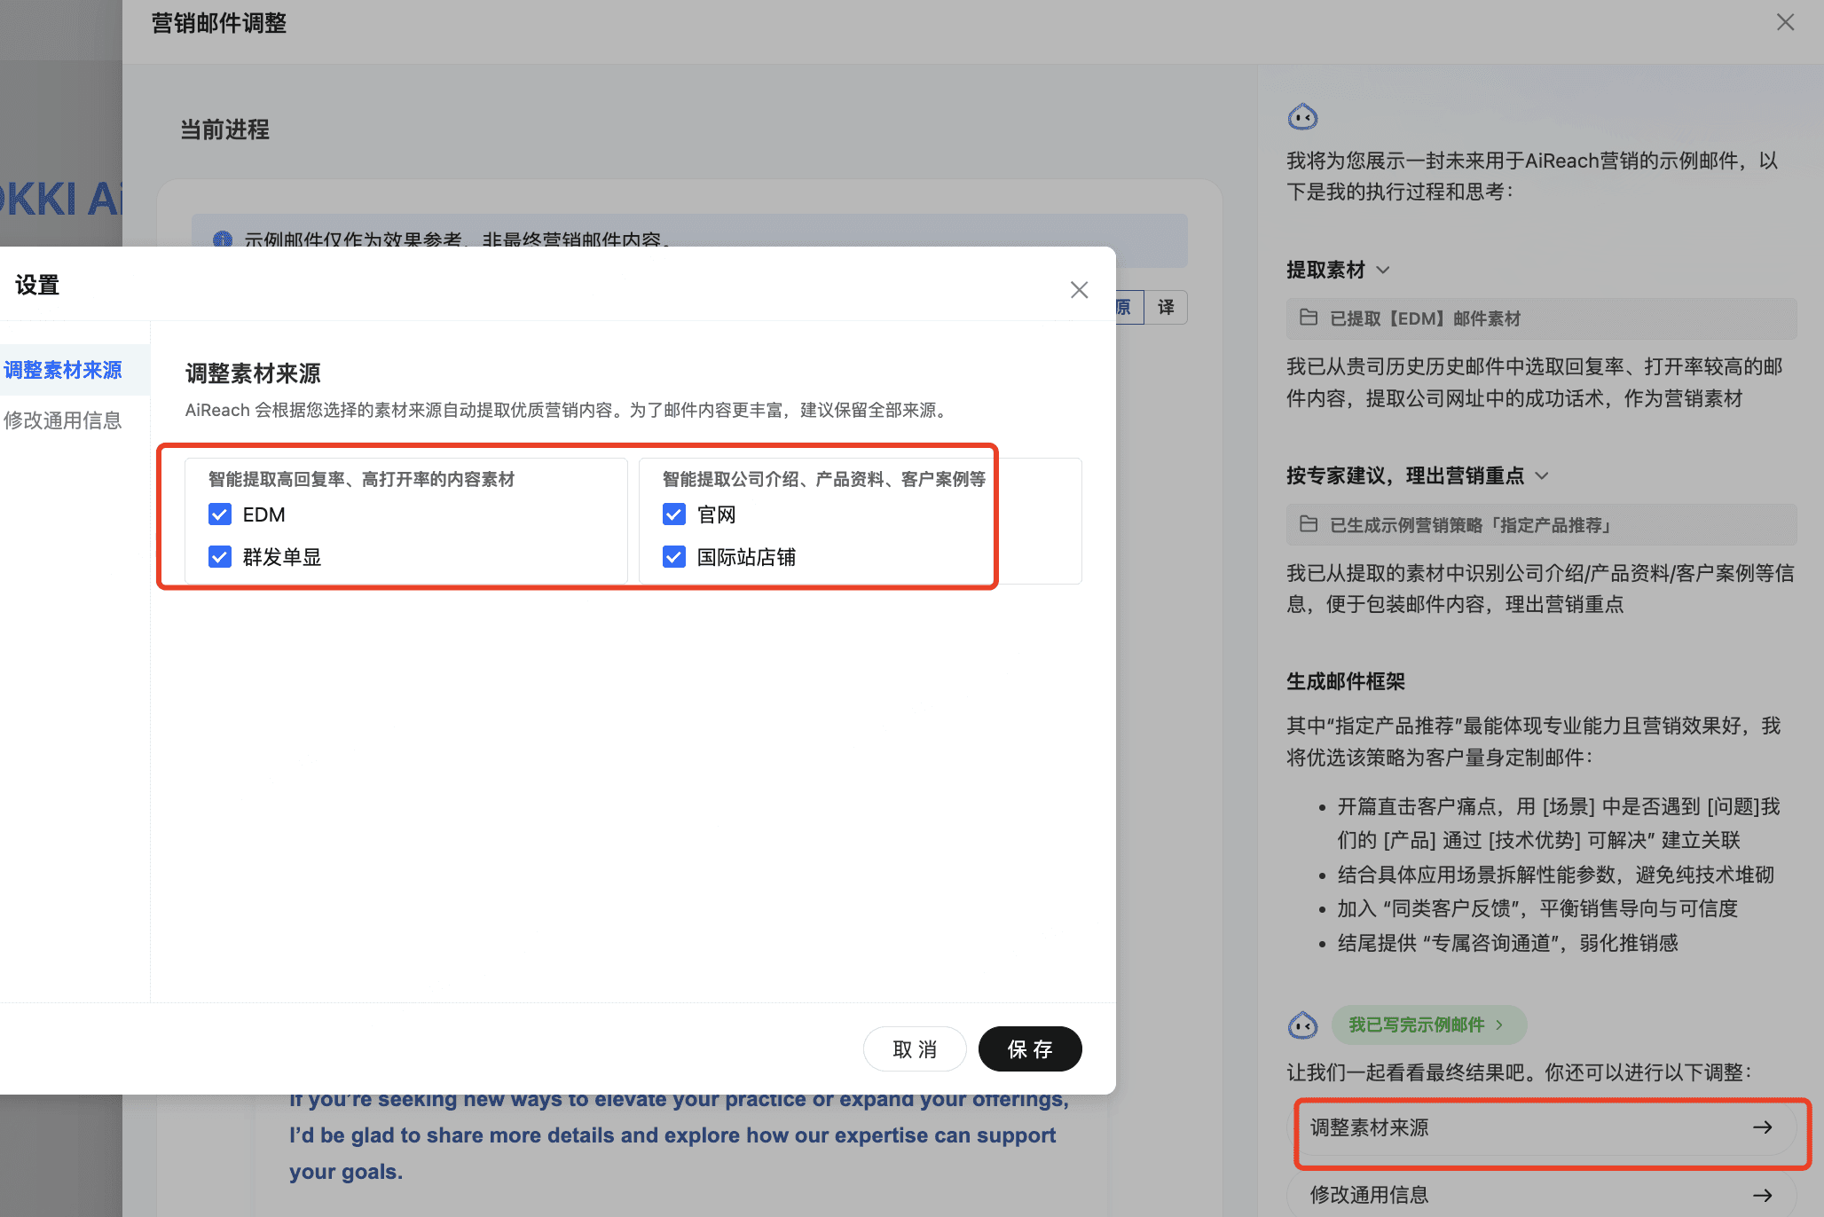Switch to 修改通用信息 sidebar tab

point(63,420)
